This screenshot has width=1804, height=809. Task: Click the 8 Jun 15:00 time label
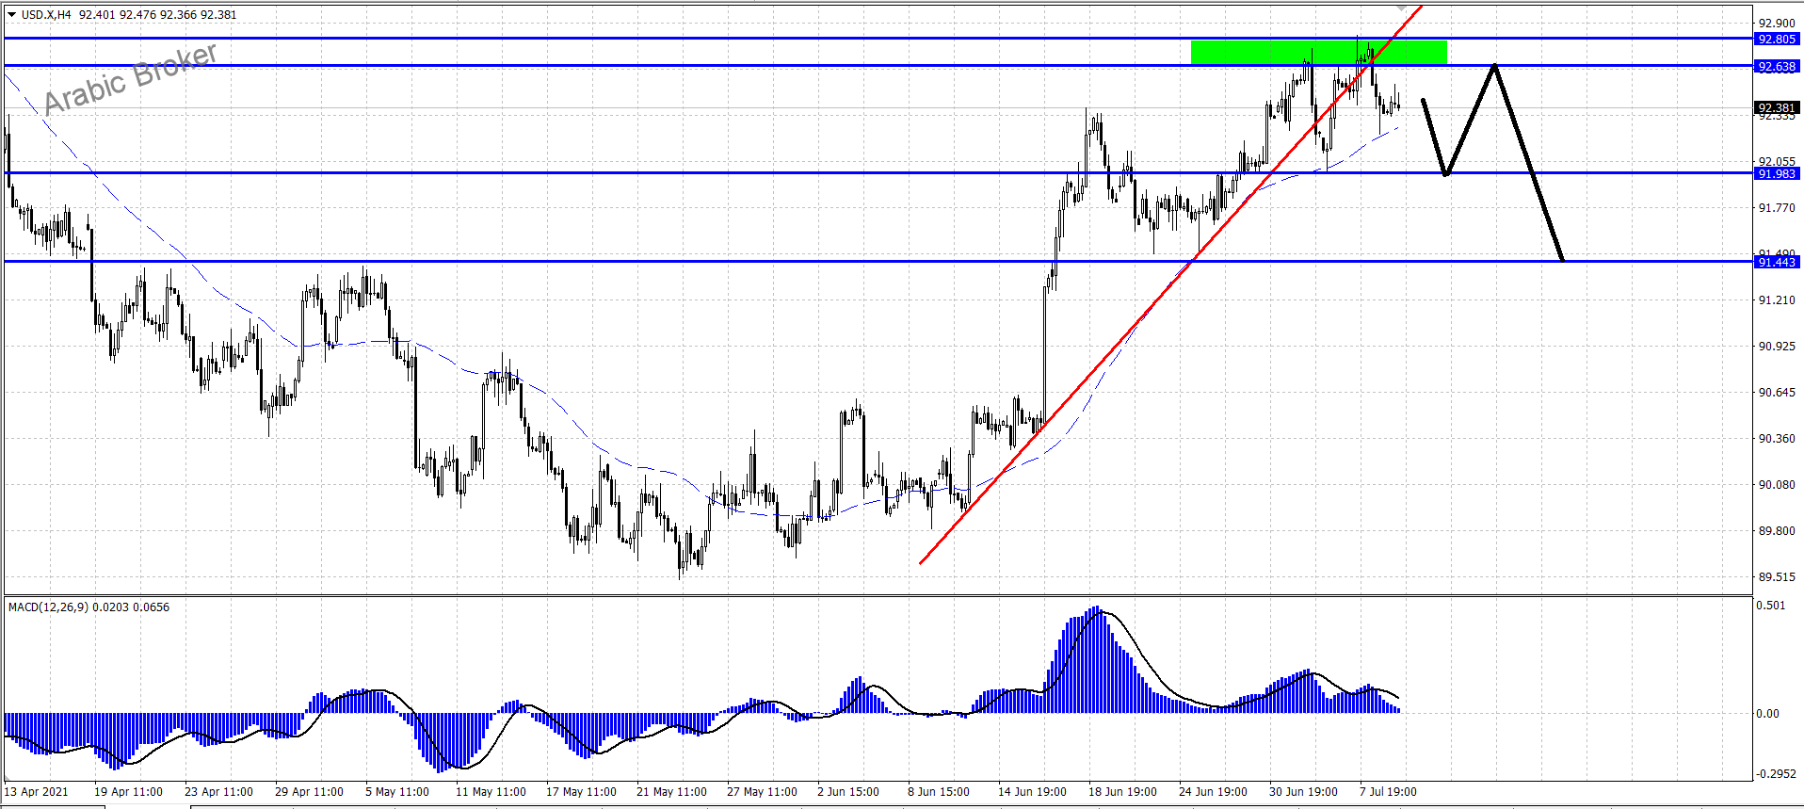(939, 792)
